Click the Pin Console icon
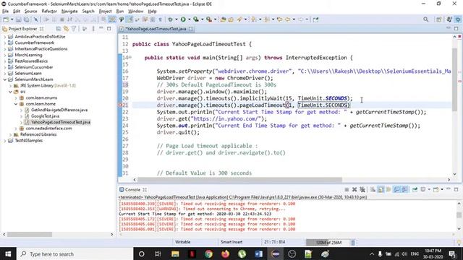The height and width of the screenshot is (260, 463). point(415,189)
